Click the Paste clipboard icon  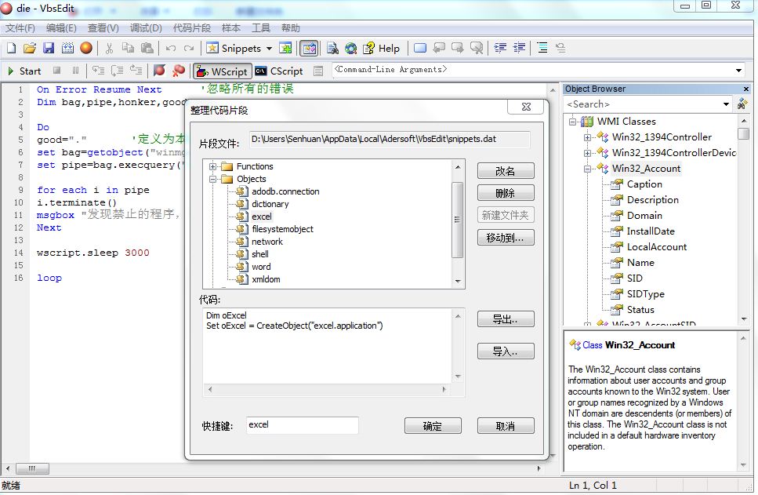pyautogui.click(x=147, y=48)
